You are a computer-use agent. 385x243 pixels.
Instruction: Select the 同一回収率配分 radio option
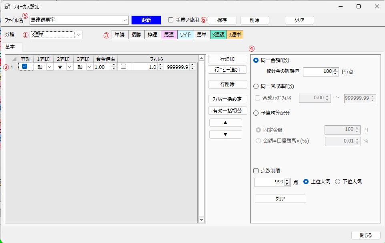click(256, 86)
